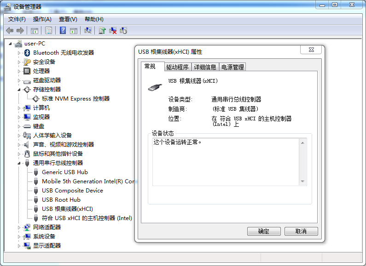Click the 安全设备 key icon
Viewport: 366px width, 266px height.
[x=27, y=62]
